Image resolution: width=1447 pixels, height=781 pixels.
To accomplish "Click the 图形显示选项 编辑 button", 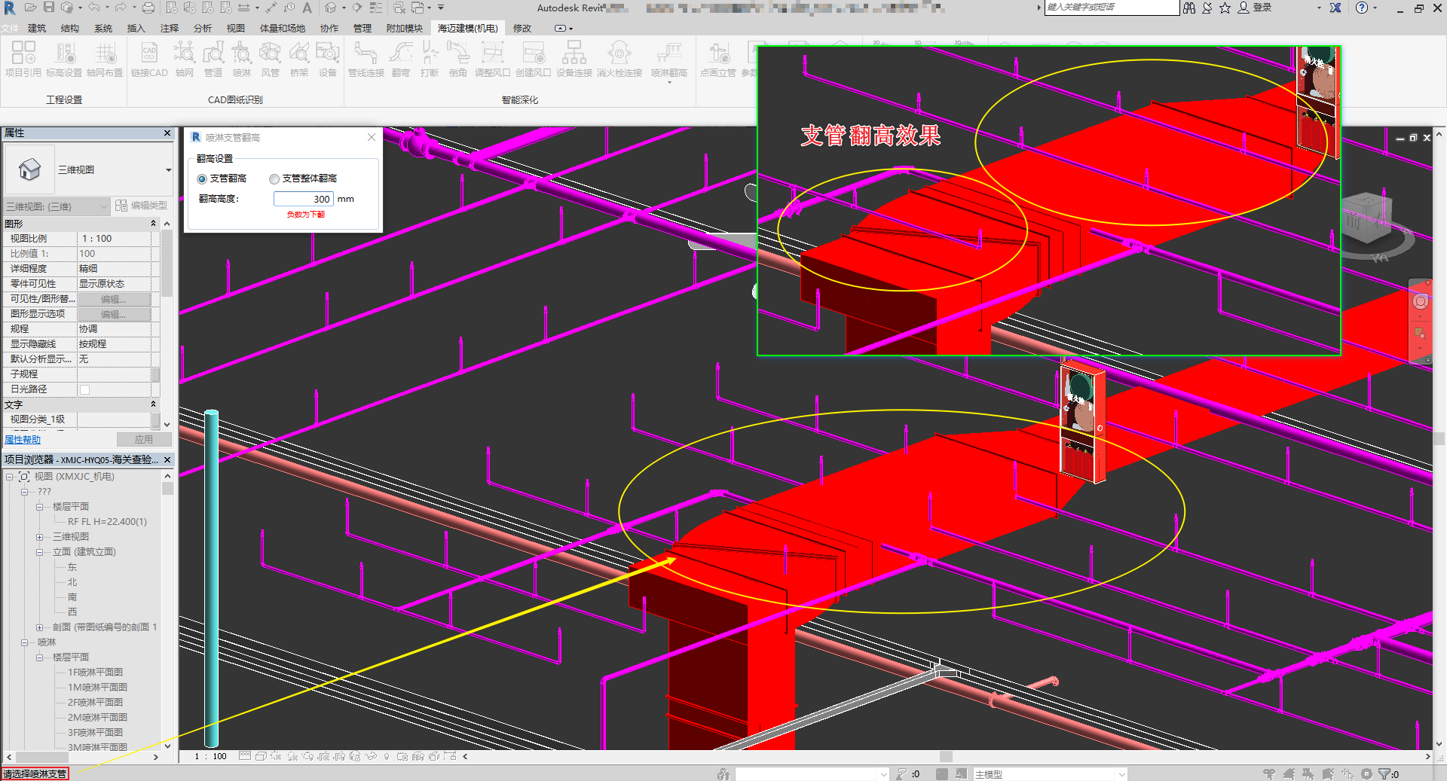I will point(115,314).
